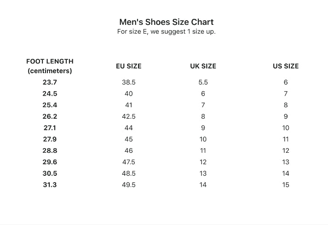Click UK size 5.5 cell

pyautogui.click(x=203, y=82)
